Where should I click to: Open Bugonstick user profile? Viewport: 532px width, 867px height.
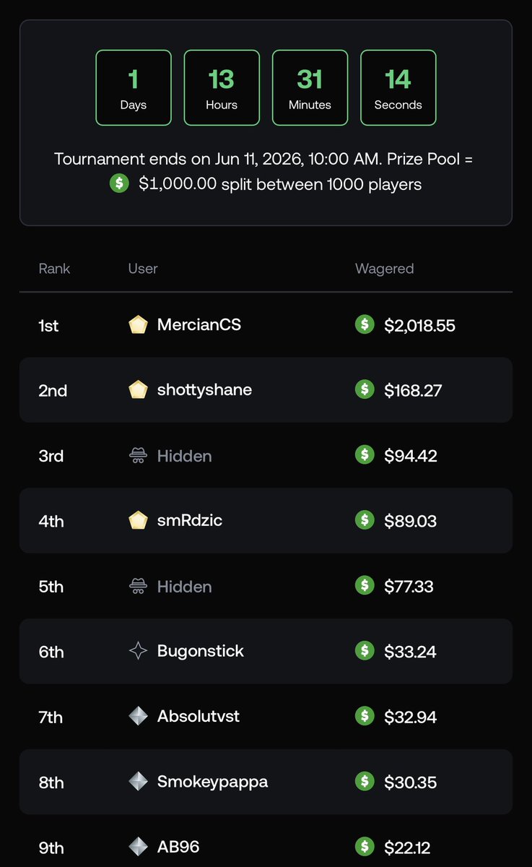pyautogui.click(x=201, y=651)
